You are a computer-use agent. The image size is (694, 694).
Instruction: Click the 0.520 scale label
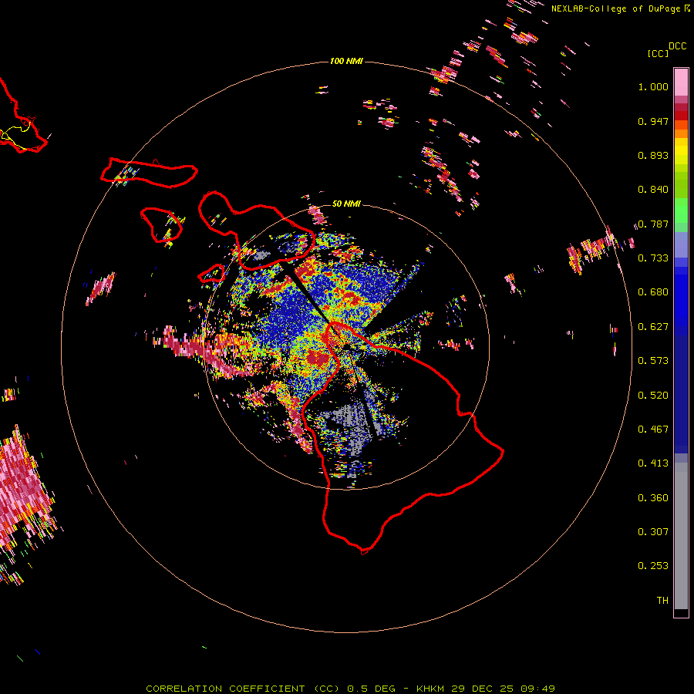(x=653, y=396)
